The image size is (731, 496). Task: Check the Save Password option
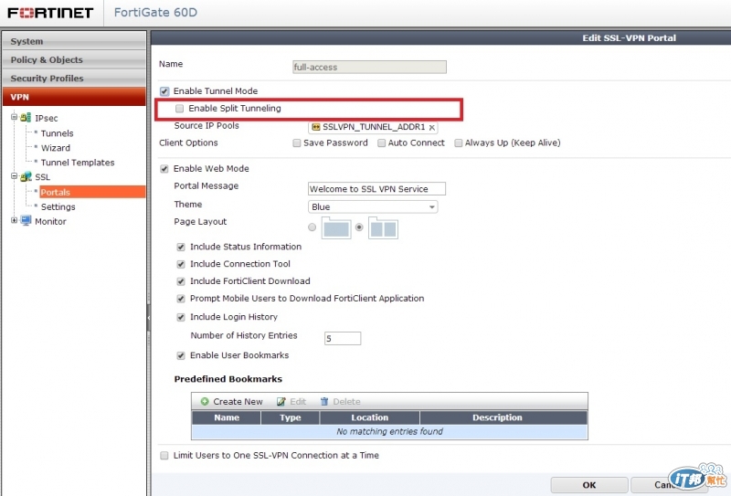tap(296, 143)
